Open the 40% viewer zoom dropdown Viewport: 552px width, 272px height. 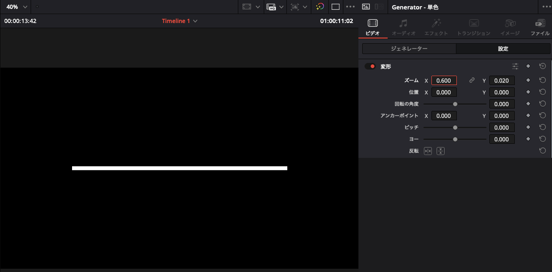point(16,7)
